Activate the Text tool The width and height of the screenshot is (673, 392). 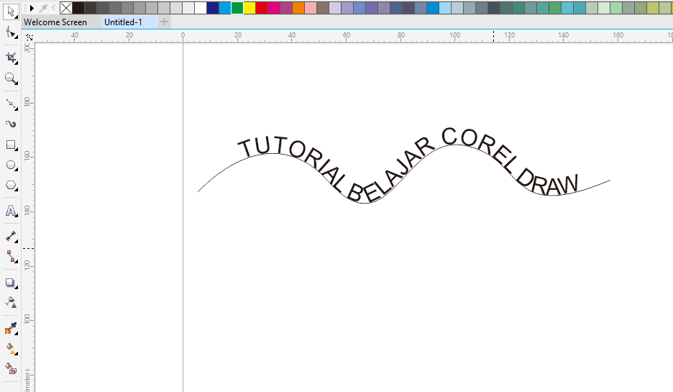coord(11,211)
